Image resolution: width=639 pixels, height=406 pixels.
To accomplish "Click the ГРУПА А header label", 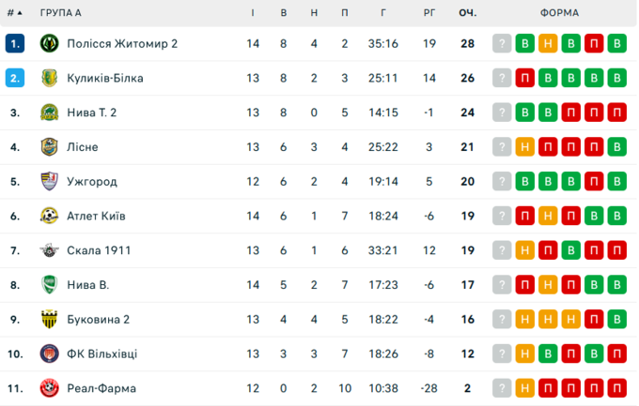I will click(x=61, y=13).
